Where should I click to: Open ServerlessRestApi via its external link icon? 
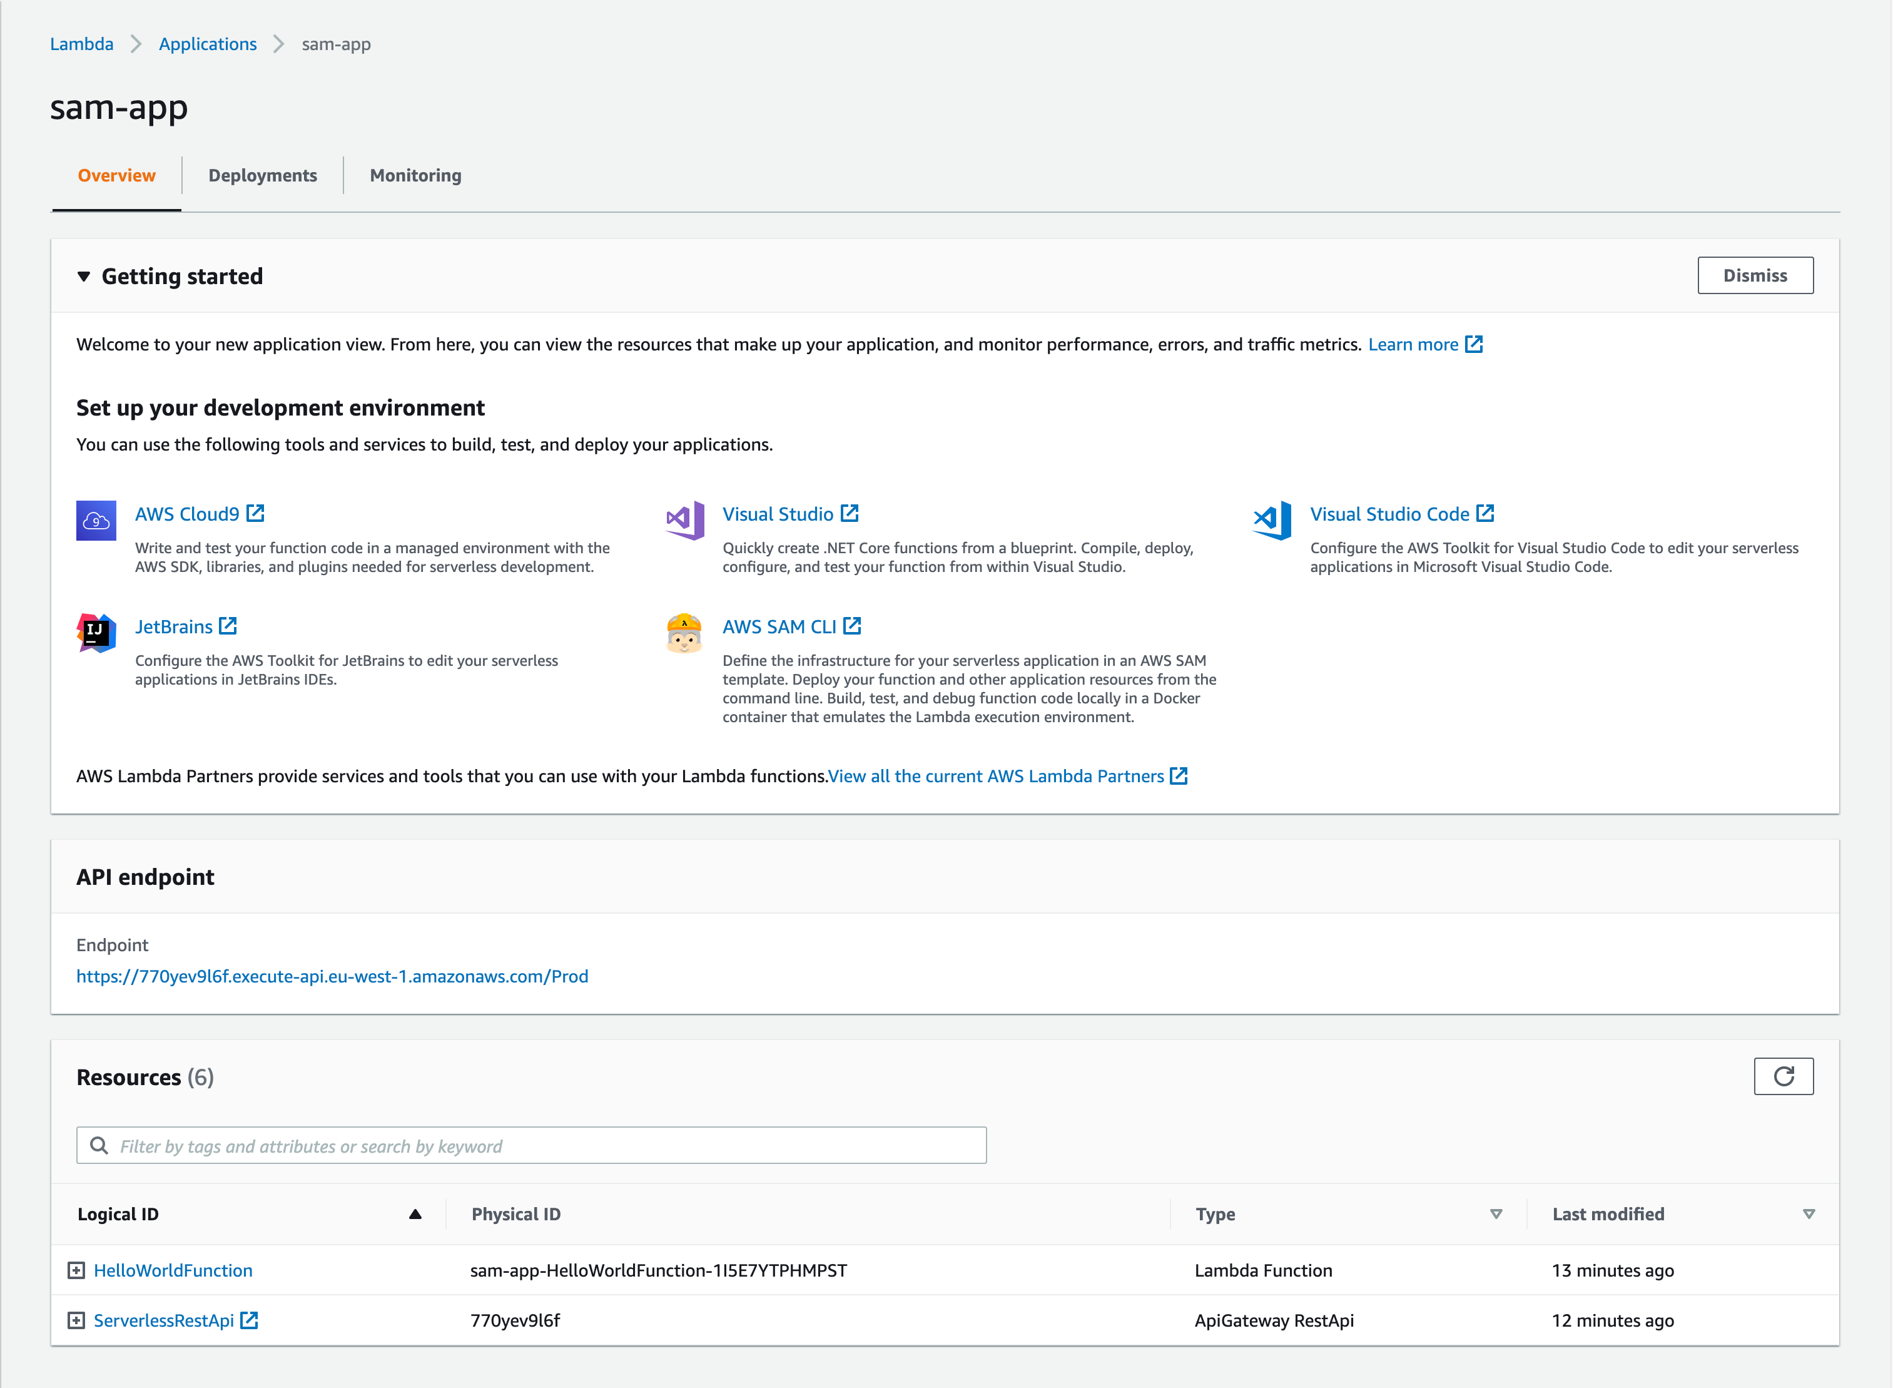[250, 1320]
